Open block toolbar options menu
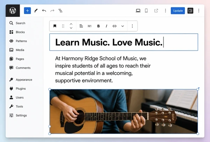The height and width of the screenshot is (142, 210). coord(132,26)
